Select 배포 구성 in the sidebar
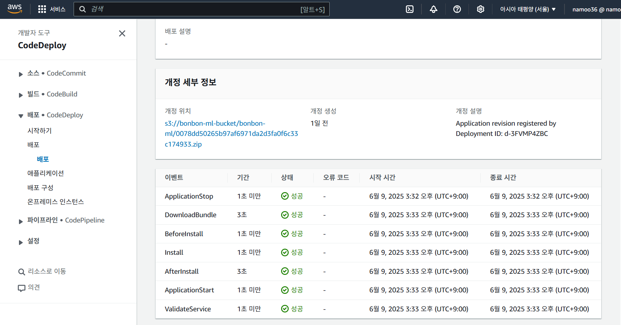The height and width of the screenshot is (325, 621). click(40, 188)
